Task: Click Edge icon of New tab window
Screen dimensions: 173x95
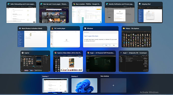Action: 41,4
